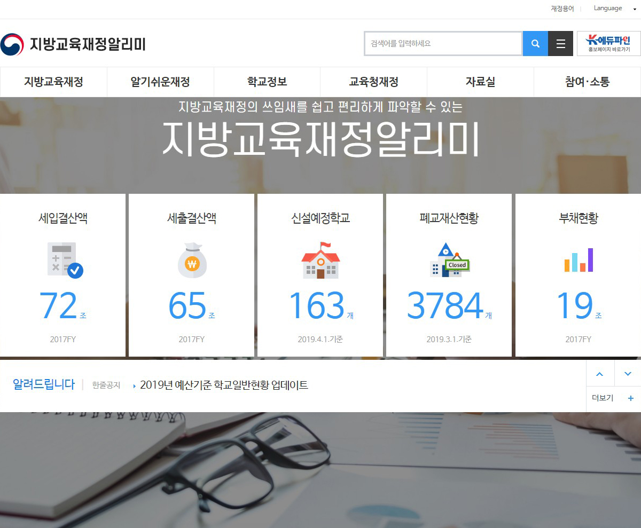Click the 재정용어 link

tap(562, 9)
